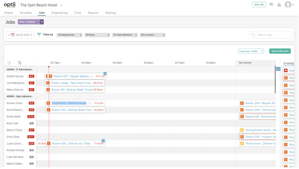This screenshot has width=299, height=169.
Task: Go to the Schedule tab
Action: (x=26, y=13)
